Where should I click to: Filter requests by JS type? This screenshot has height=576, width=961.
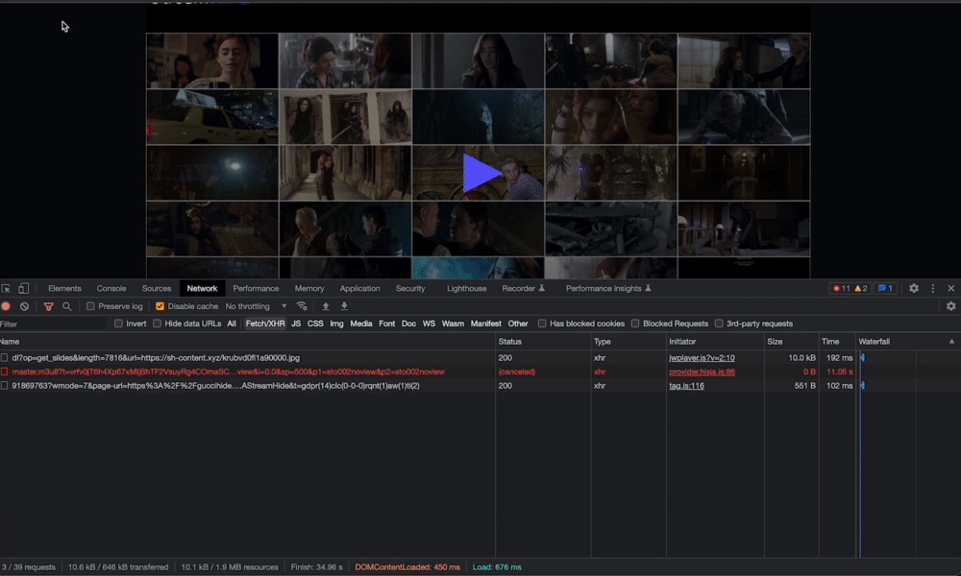(296, 324)
